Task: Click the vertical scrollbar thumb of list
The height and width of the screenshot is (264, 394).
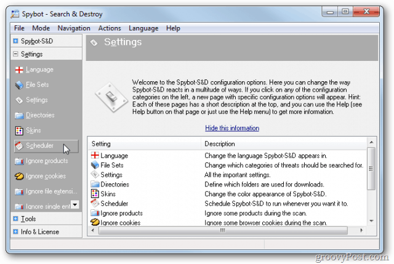Action: (x=371, y=169)
